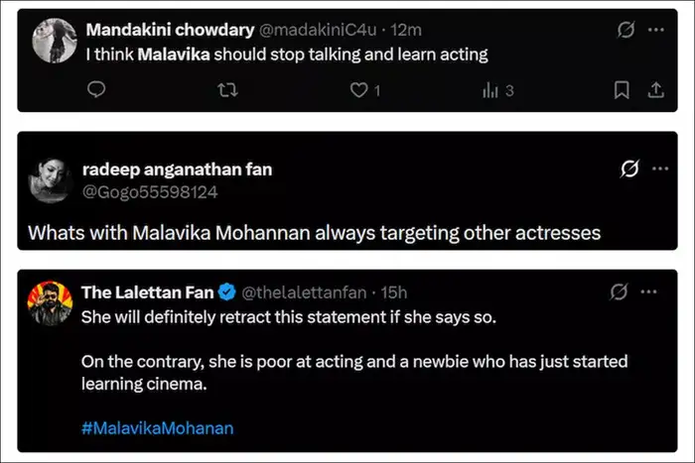Open more options on Lalettan Fan's tweet

click(650, 292)
